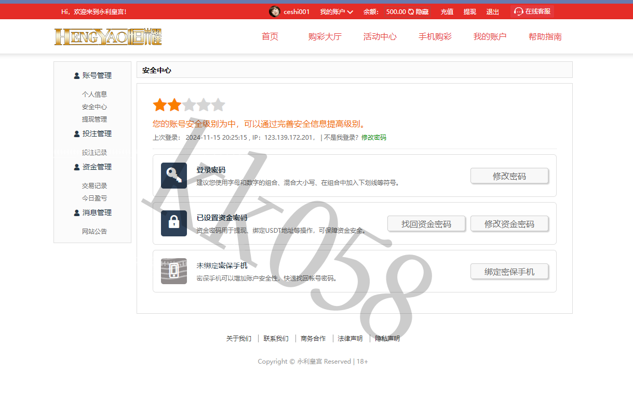The width and height of the screenshot is (633, 400).
Task: Click the username ceshi001
Action: 297,12
